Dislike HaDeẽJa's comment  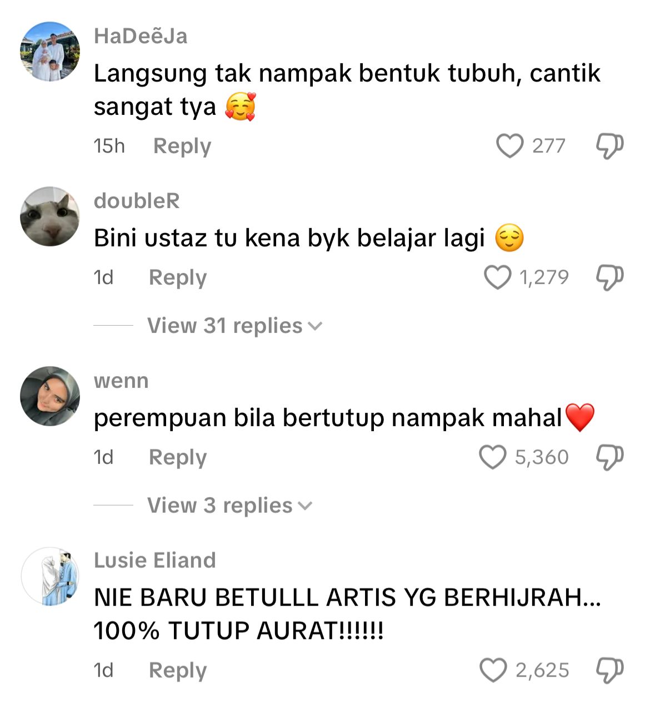pos(609,146)
